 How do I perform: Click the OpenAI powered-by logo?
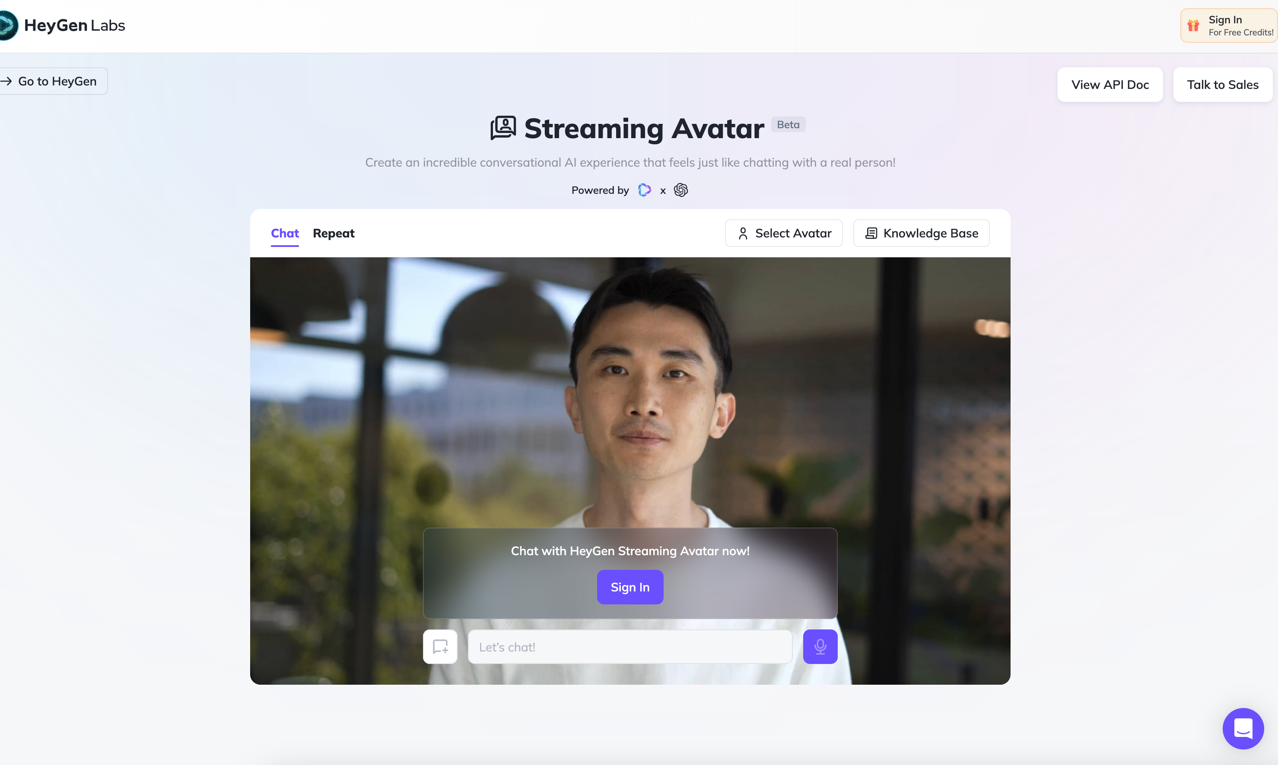coord(680,190)
